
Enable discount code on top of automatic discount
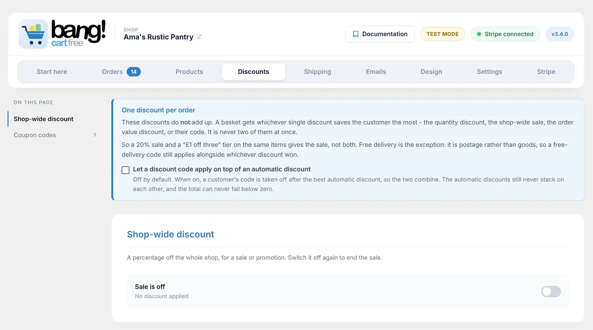click(x=125, y=170)
